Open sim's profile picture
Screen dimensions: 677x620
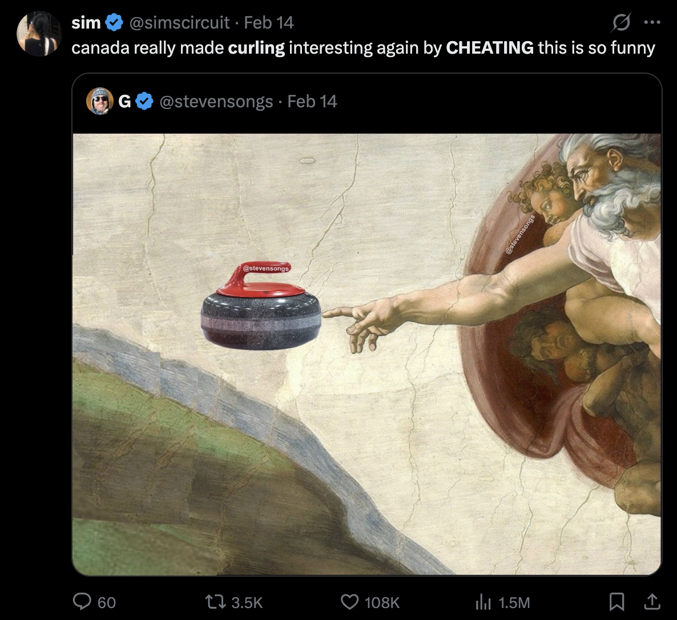coord(39,34)
